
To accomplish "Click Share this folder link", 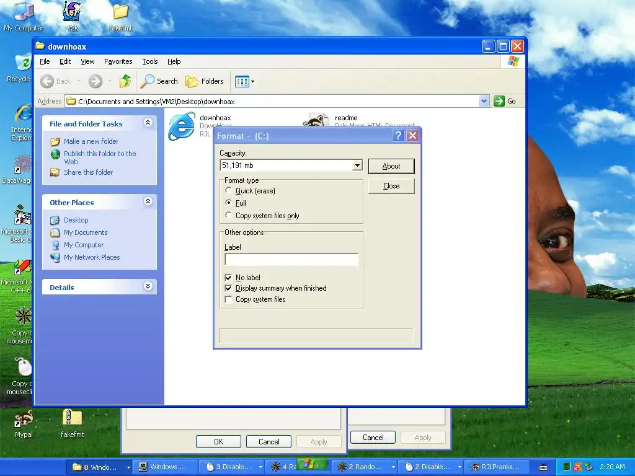I will pyautogui.click(x=88, y=172).
